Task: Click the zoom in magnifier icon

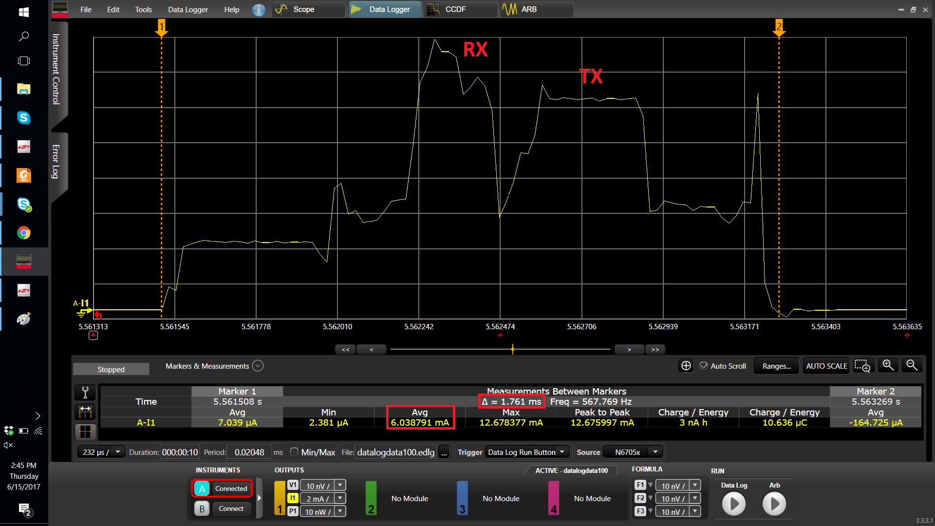Action: pyautogui.click(x=888, y=365)
